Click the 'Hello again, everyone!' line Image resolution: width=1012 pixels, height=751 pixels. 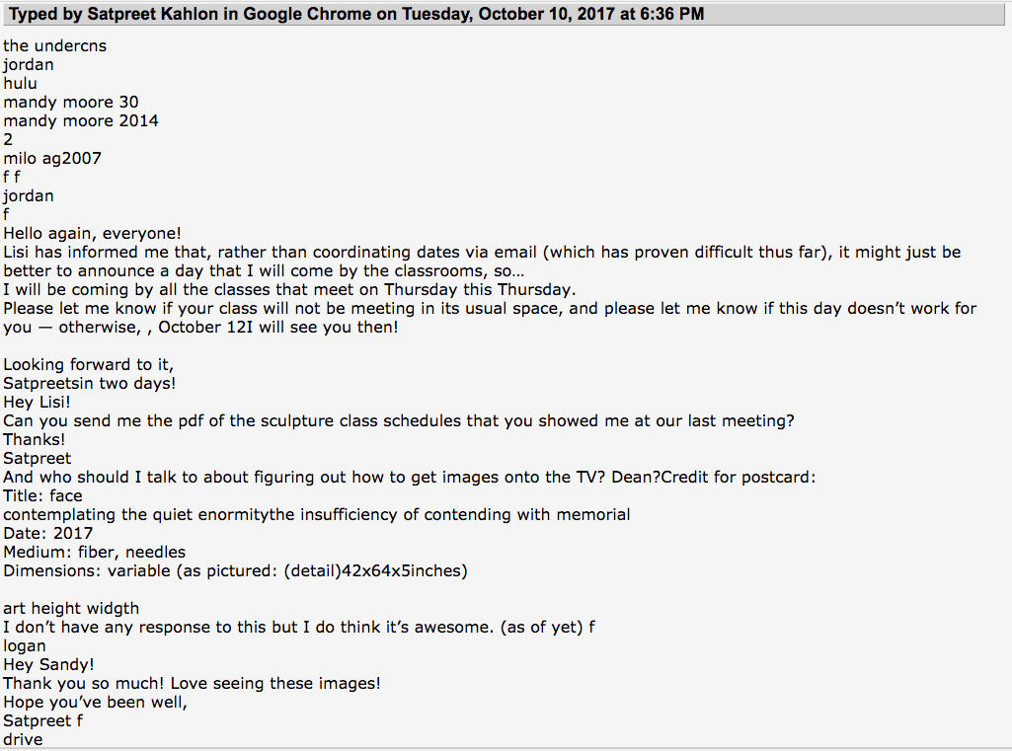(x=92, y=233)
